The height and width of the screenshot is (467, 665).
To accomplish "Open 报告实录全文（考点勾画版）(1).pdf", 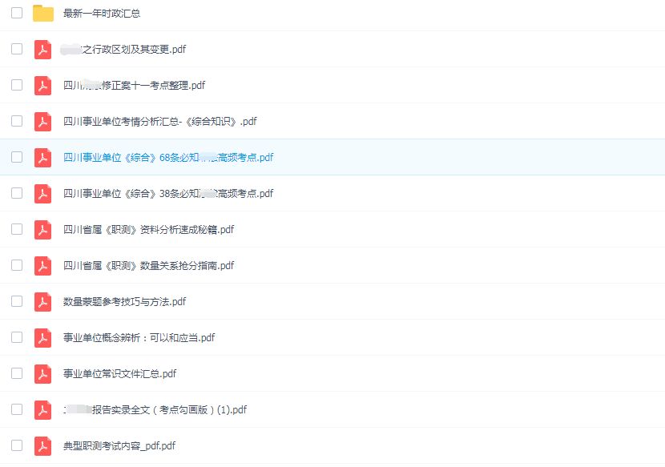I will 155,410.
